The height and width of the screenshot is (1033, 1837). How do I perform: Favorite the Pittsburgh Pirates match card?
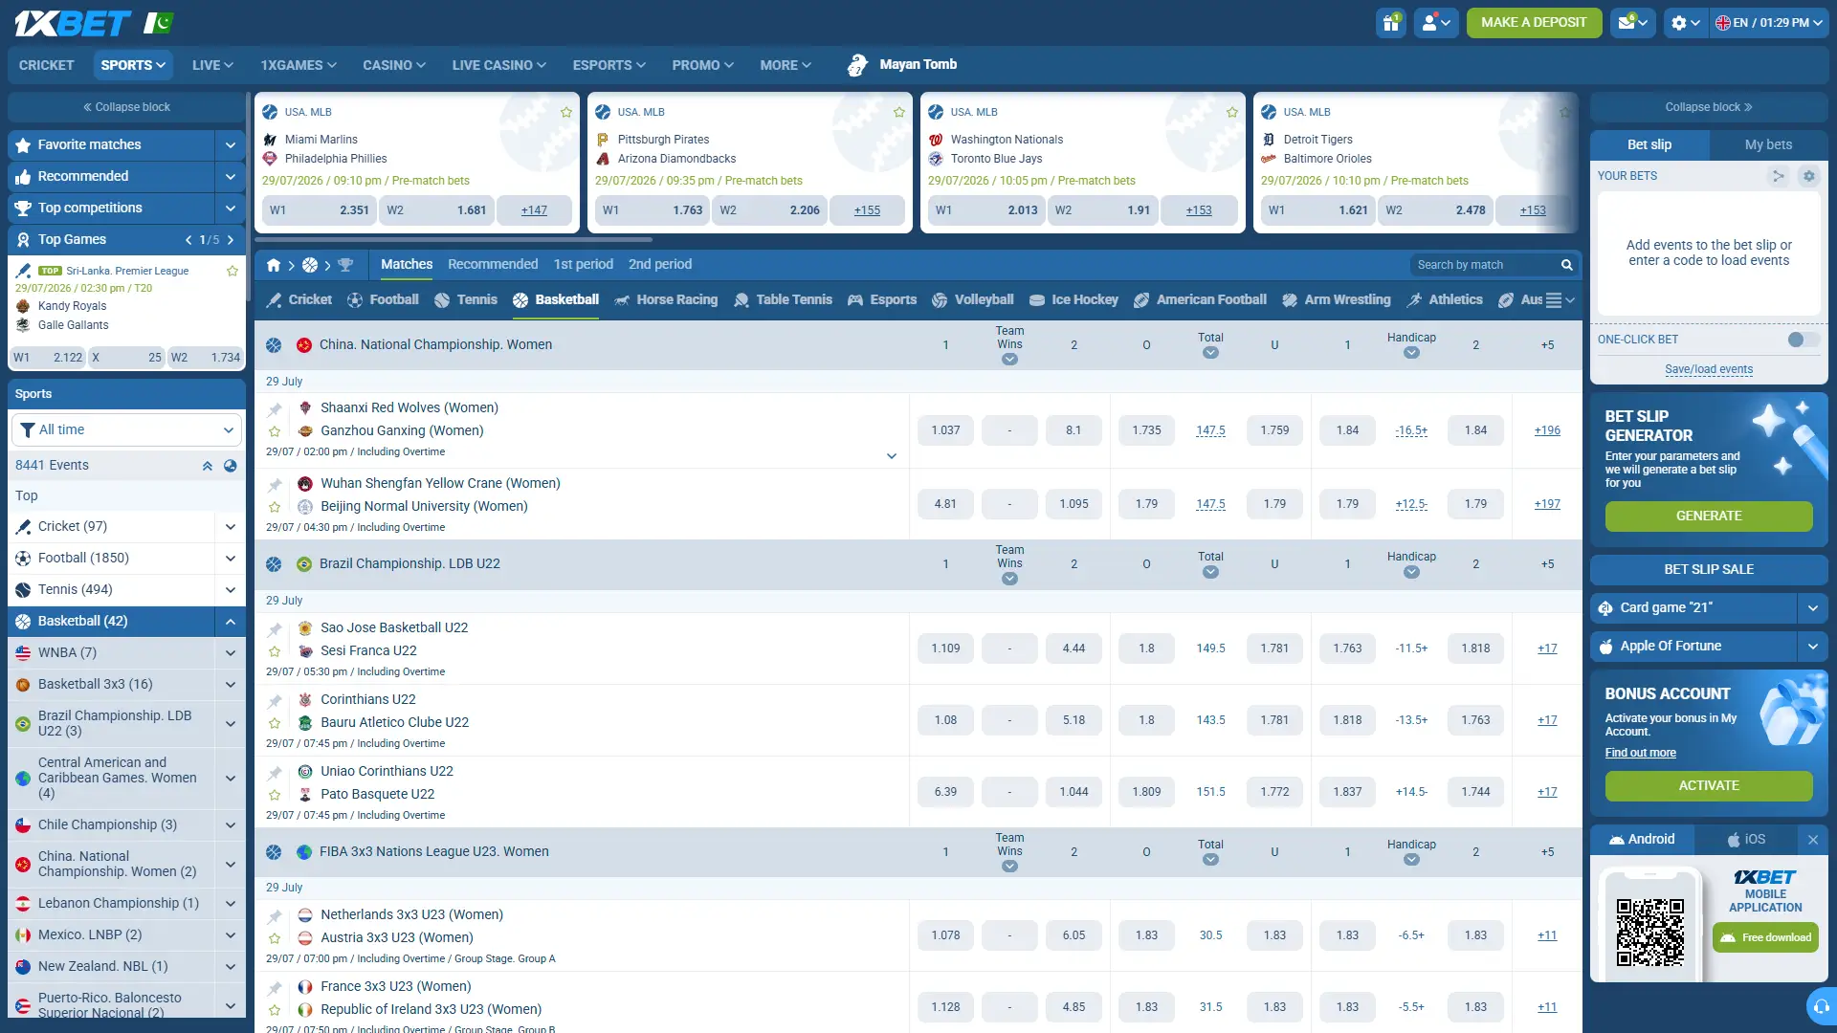899,112
